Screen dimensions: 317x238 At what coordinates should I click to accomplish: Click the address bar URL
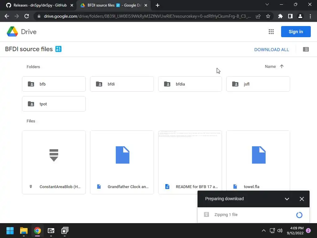[x=147, y=16]
